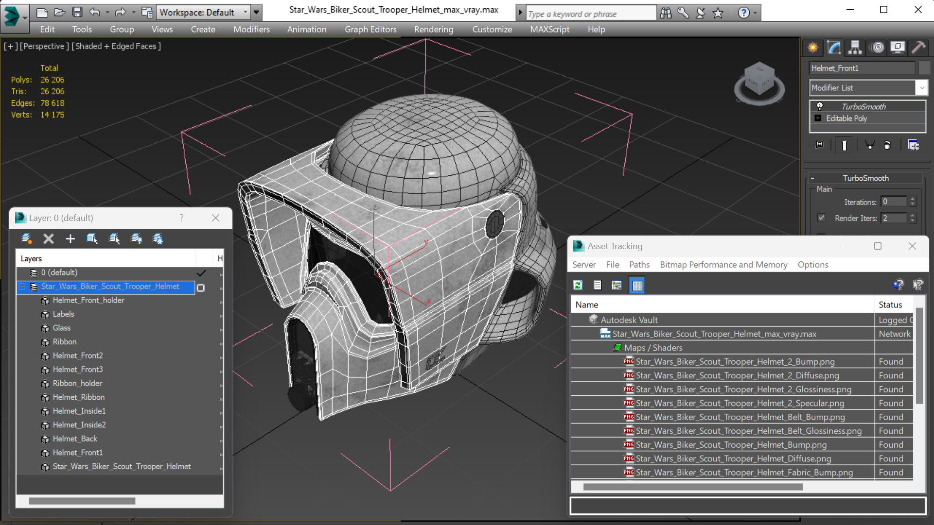Toggle Show End Result icon
This screenshot has width=934, height=525.
(844, 145)
